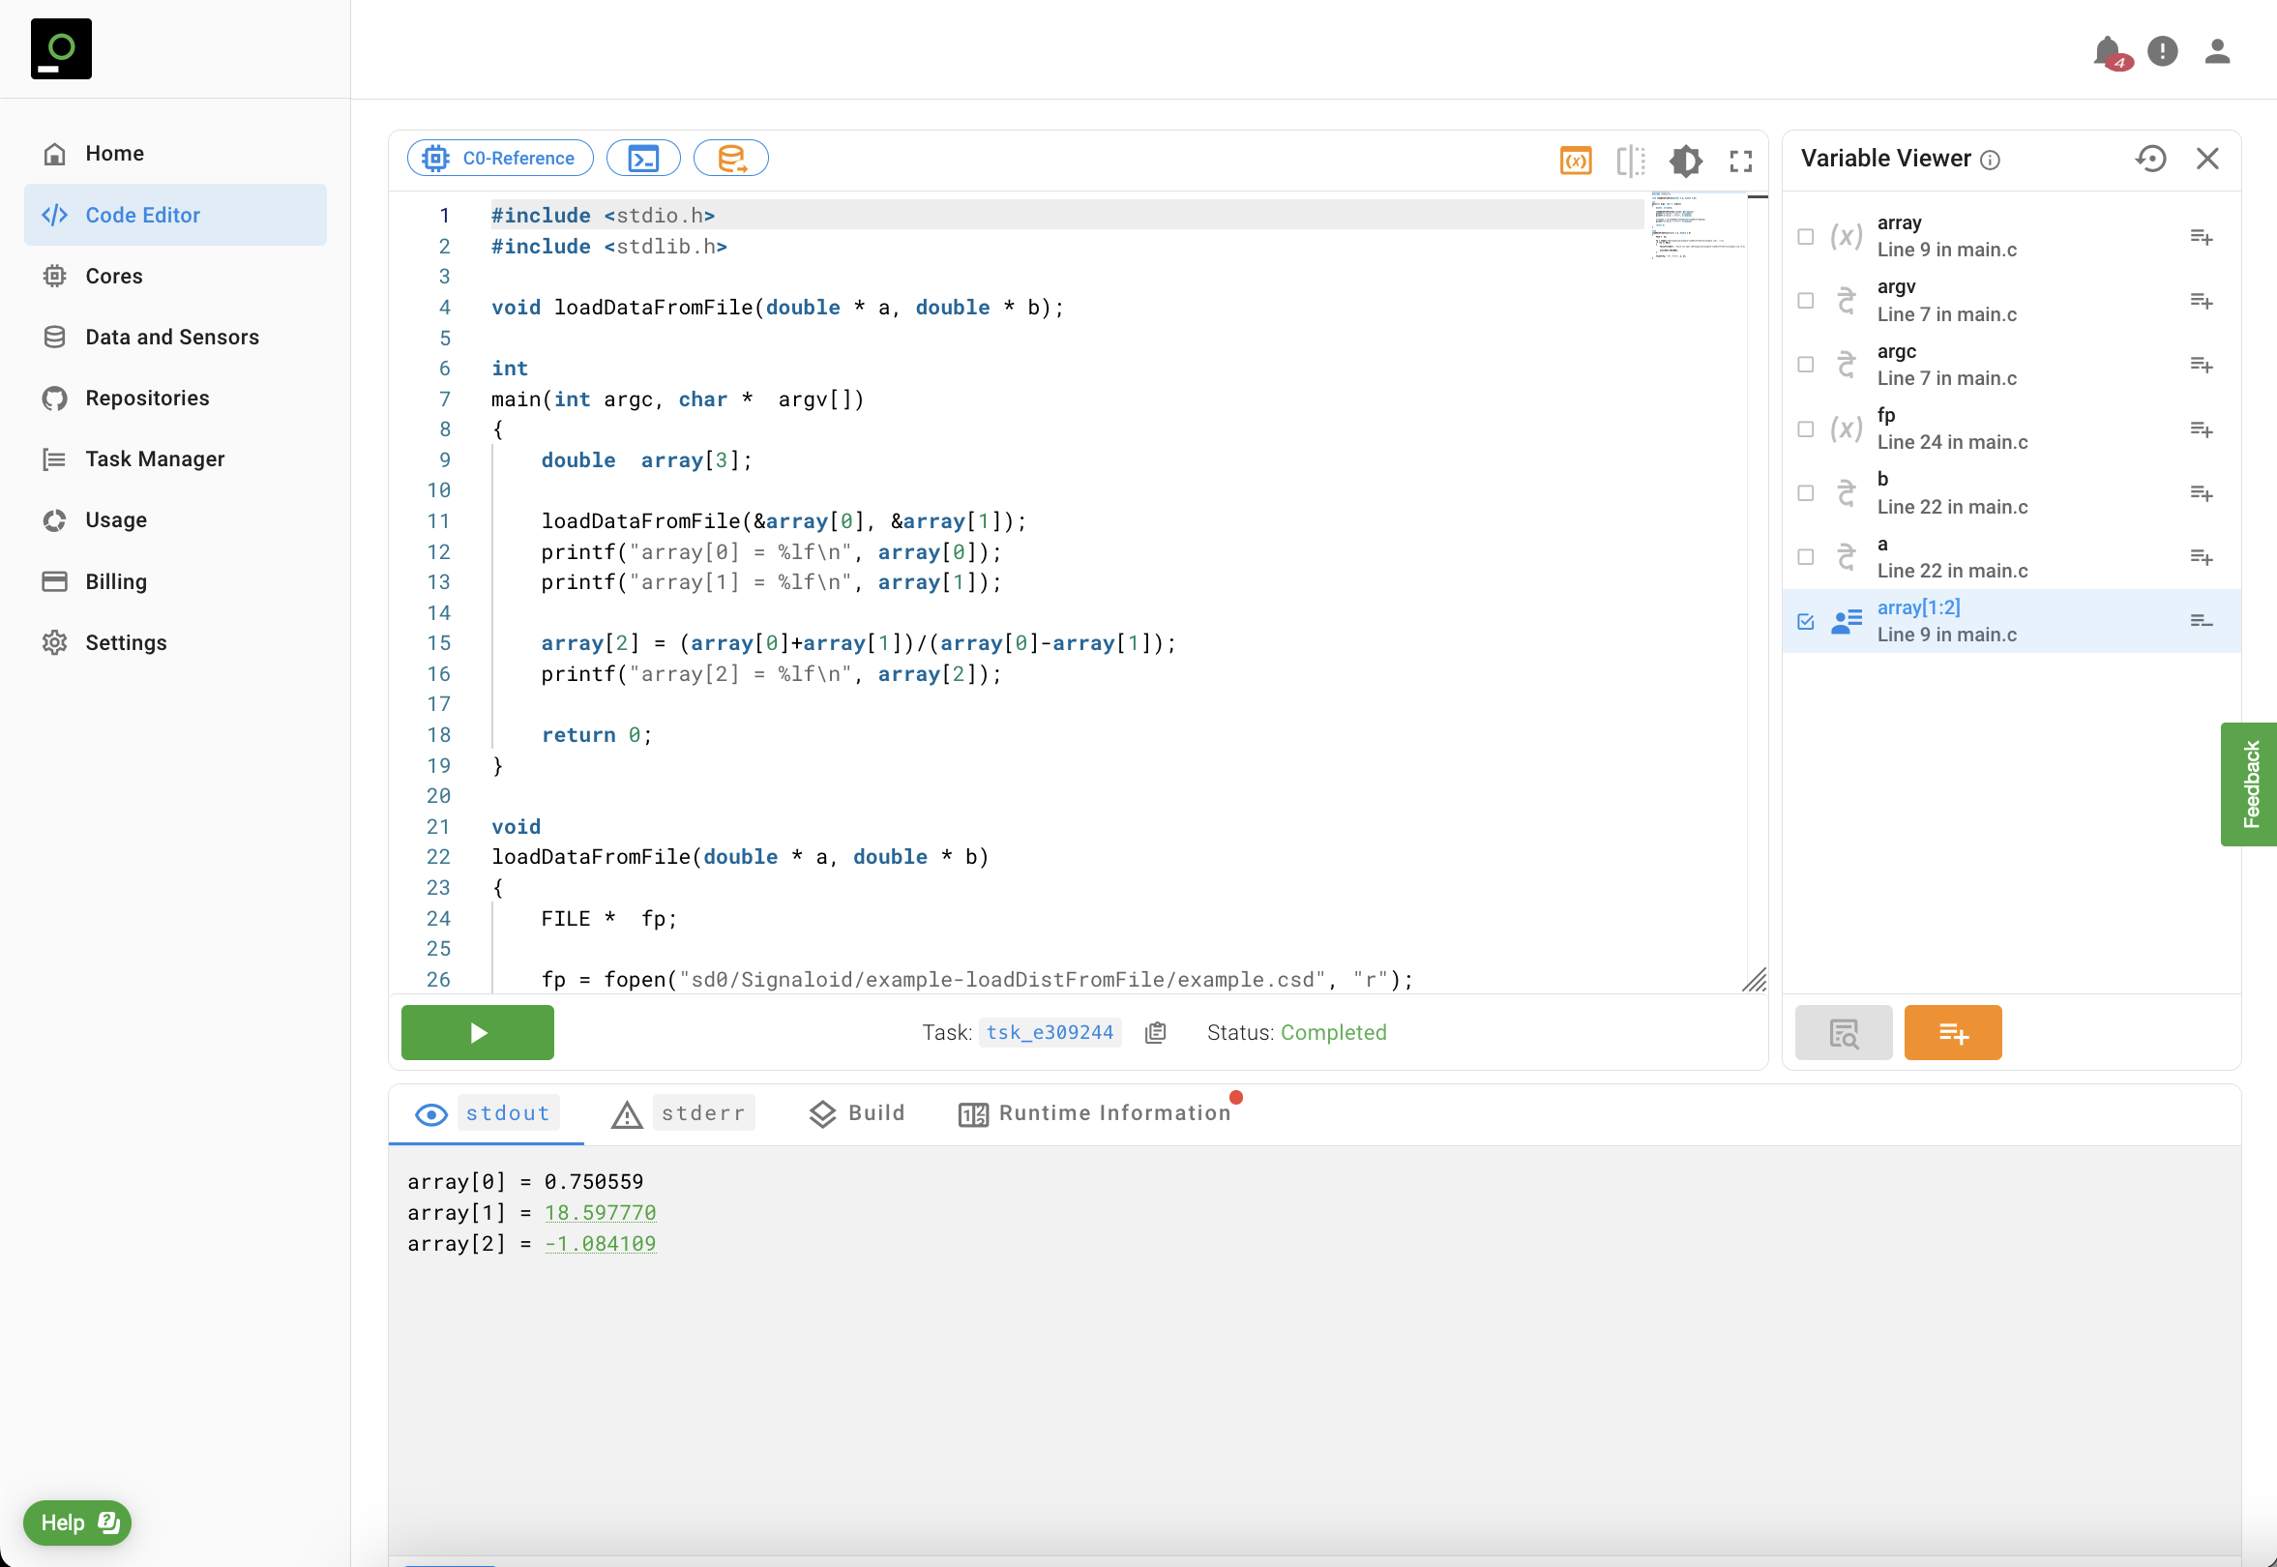Screen dimensions: 2277x1567
Task: Toggle the split editor view icon
Action: 1630,160
